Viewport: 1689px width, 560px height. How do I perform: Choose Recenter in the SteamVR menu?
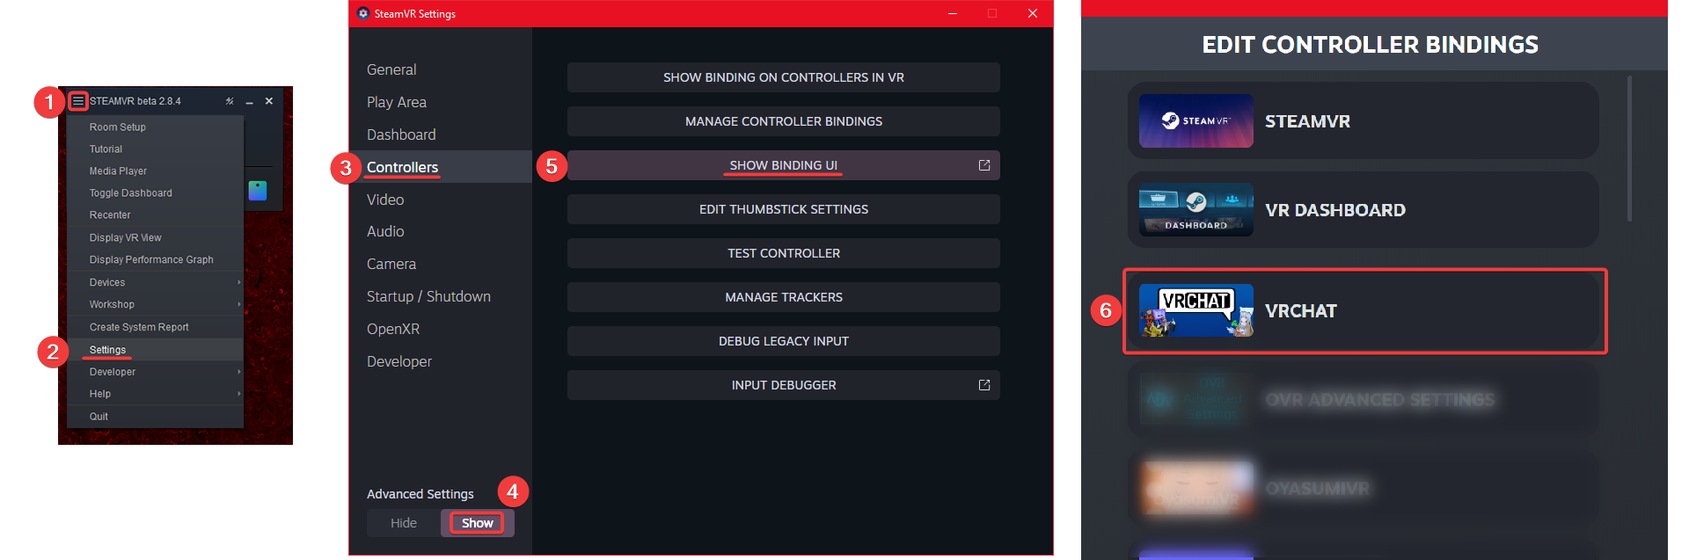tap(155, 215)
